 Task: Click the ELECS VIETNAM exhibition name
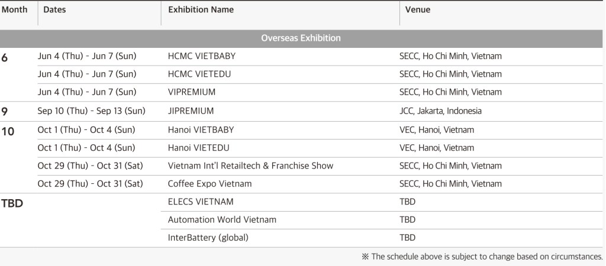tap(201, 202)
